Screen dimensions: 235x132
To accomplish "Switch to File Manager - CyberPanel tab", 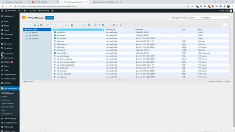I will 15,2.
